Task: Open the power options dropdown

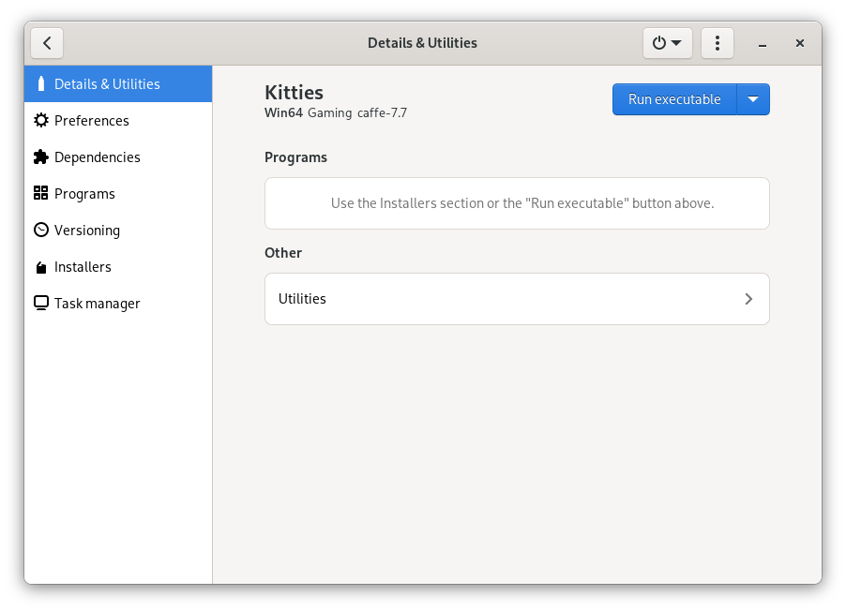Action: click(x=667, y=43)
